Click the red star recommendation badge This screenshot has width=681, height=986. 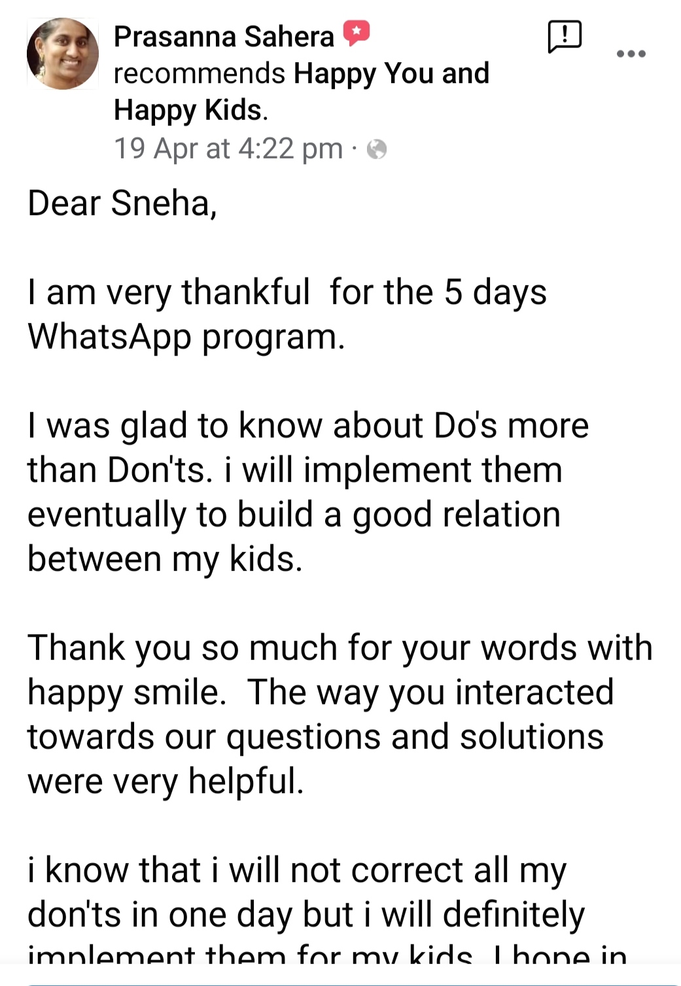357,33
